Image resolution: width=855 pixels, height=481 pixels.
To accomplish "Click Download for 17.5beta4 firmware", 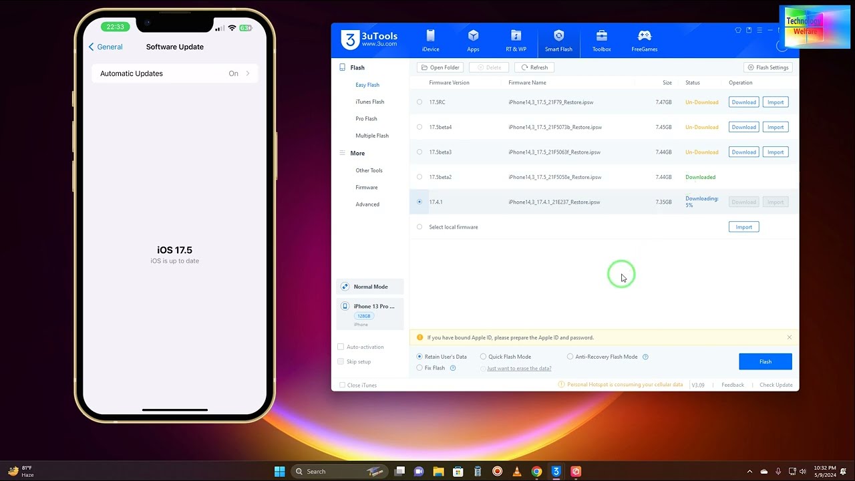I will pos(743,127).
